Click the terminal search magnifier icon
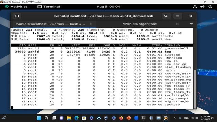The width and height of the screenshot is (217, 122). (166, 16)
